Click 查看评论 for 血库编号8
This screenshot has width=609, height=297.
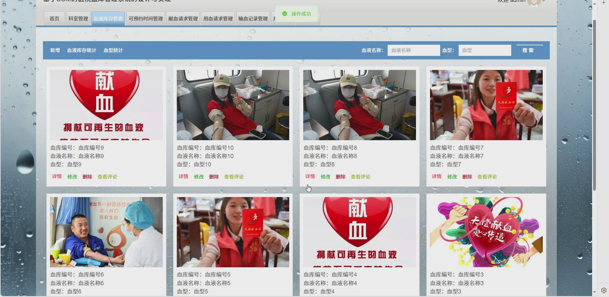(360, 177)
